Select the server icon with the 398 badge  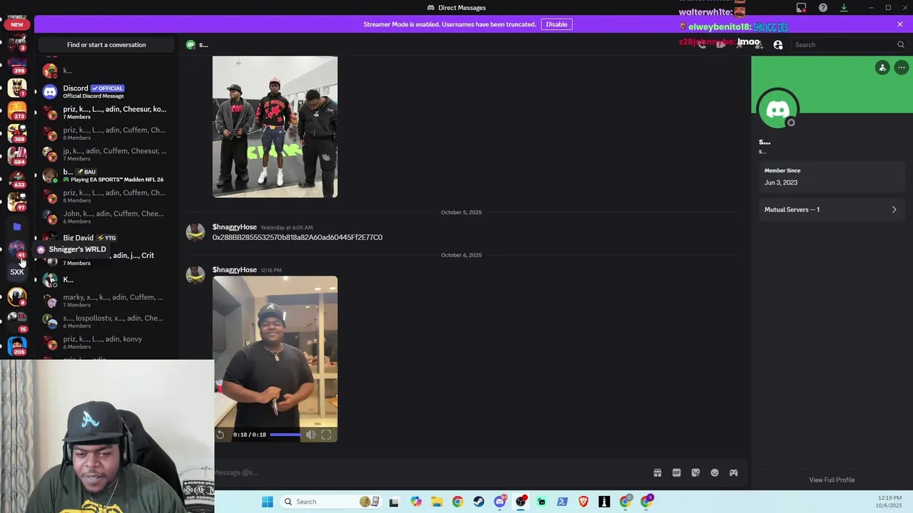pos(17,65)
